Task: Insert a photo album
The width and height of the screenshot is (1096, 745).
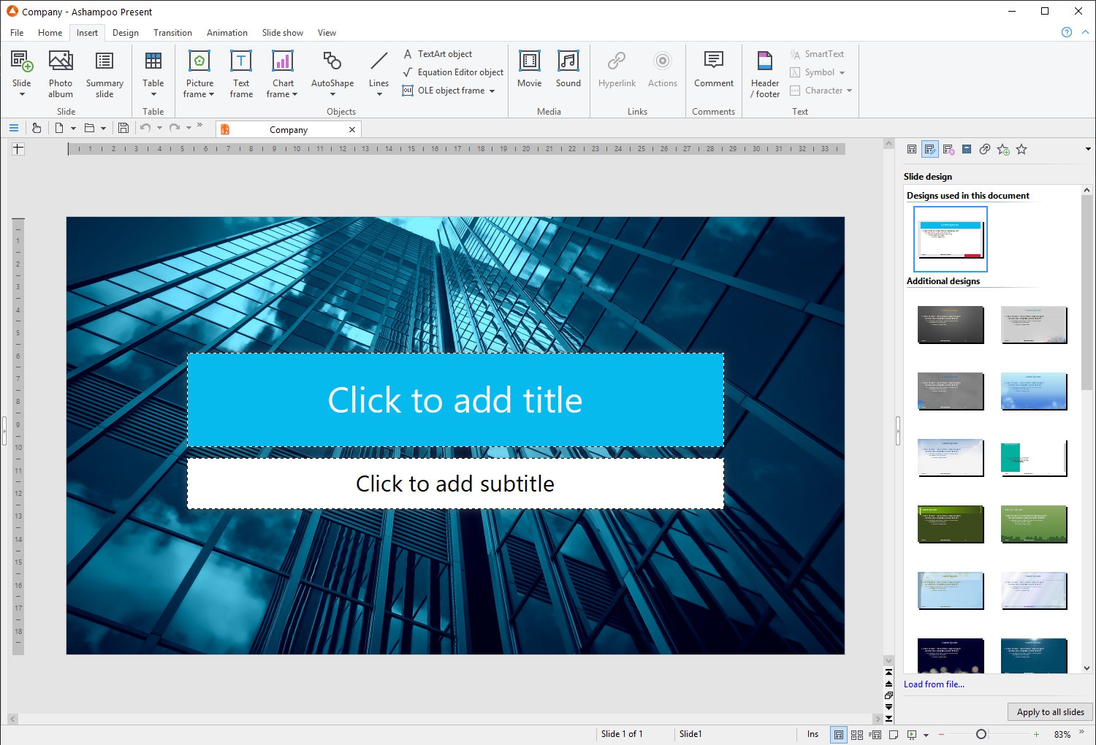Action: (61, 73)
